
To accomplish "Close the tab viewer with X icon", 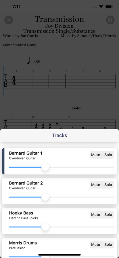I will point(9,20).
